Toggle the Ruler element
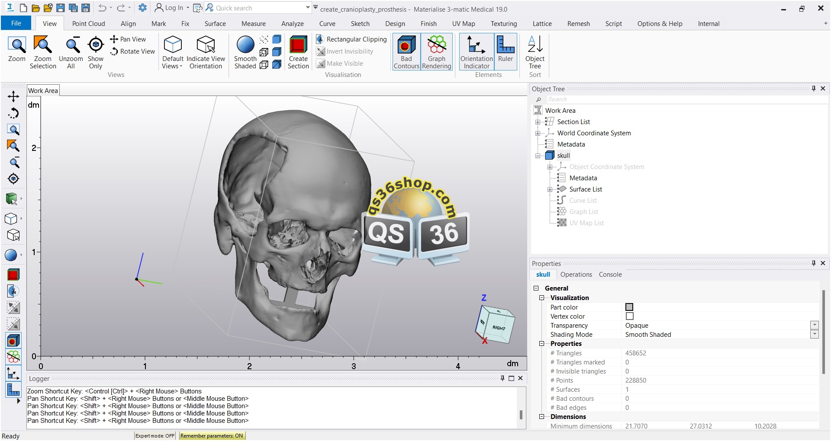831x441 pixels. pyautogui.click(x=506, y=52)
